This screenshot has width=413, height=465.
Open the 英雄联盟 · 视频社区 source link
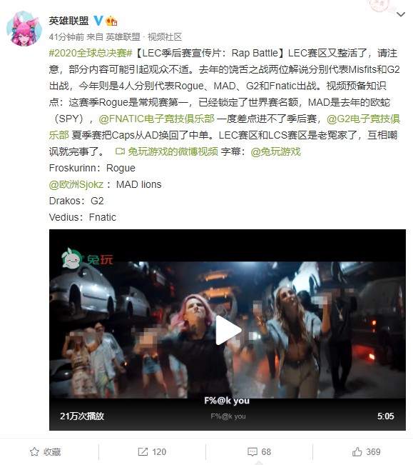pyautogui.click(x=143, y=36)
